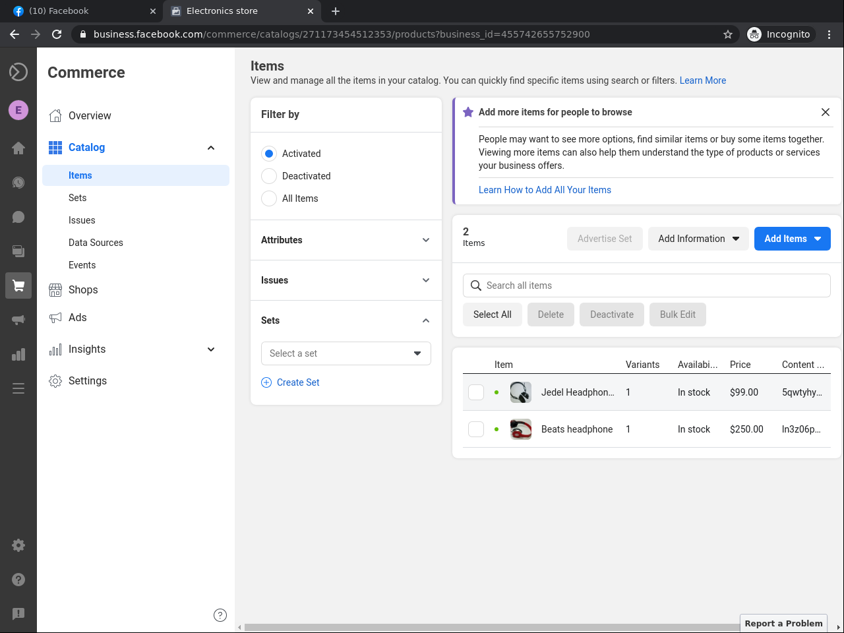Open the Add Items dropdown button

coord(792,239)
